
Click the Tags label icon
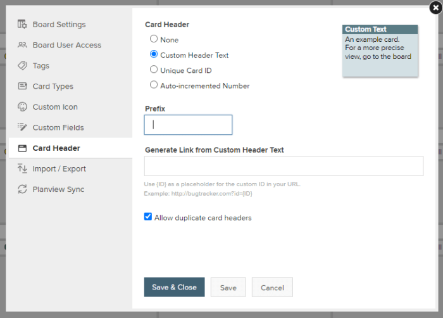pos(22,66)
